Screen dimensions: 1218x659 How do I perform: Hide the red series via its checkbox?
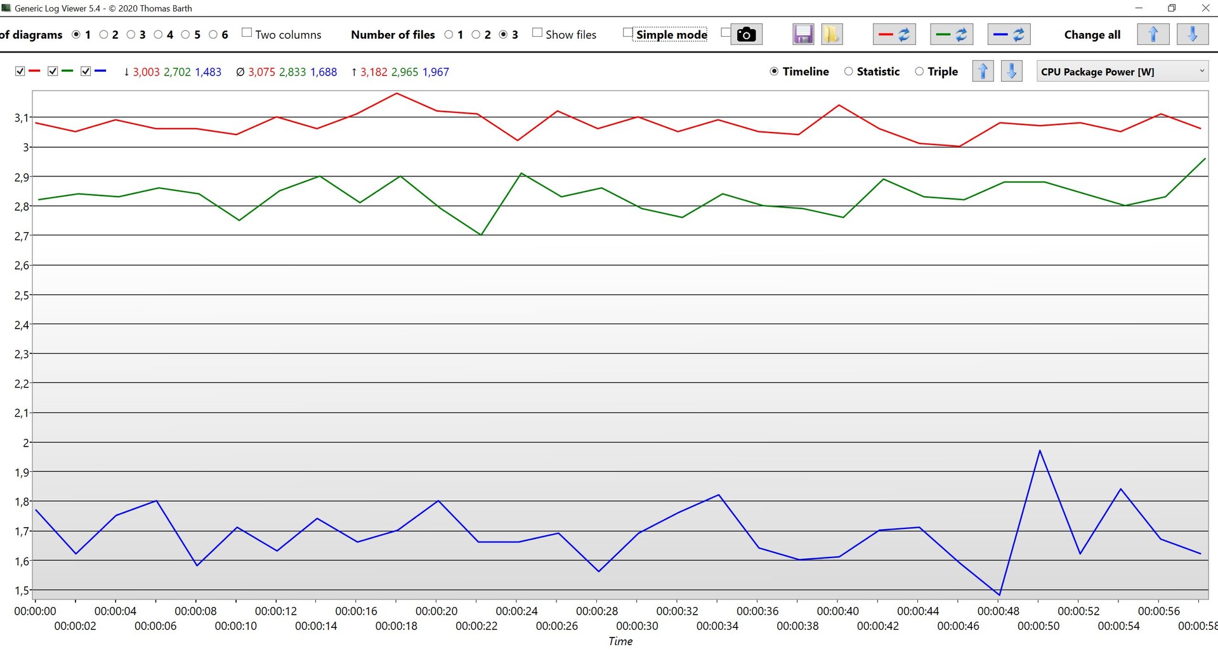[x=20, y=71]
